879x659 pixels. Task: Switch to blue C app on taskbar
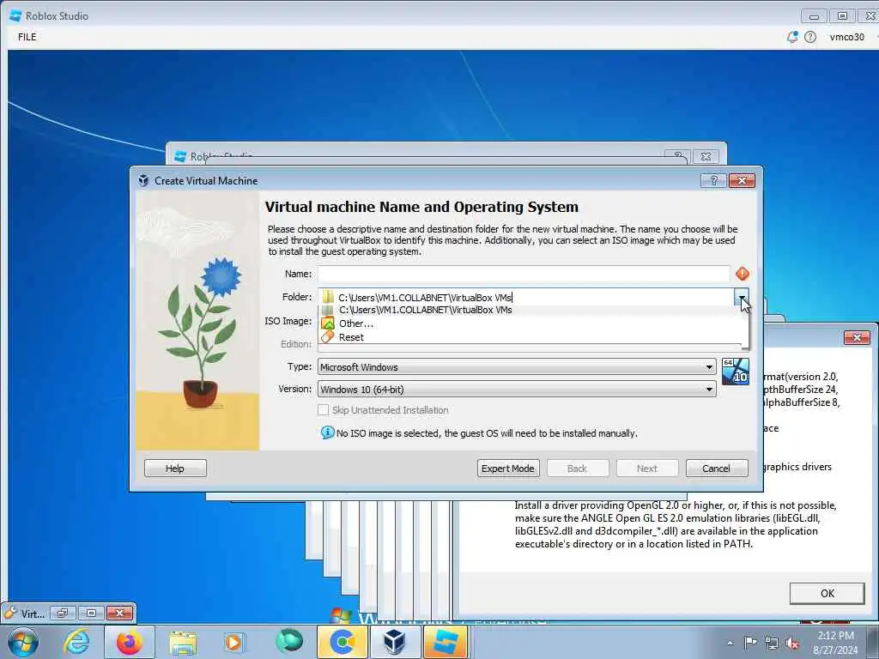[x=342, y=642]
